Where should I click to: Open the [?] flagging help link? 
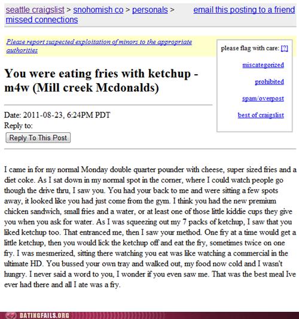click(x=285, y=48)
